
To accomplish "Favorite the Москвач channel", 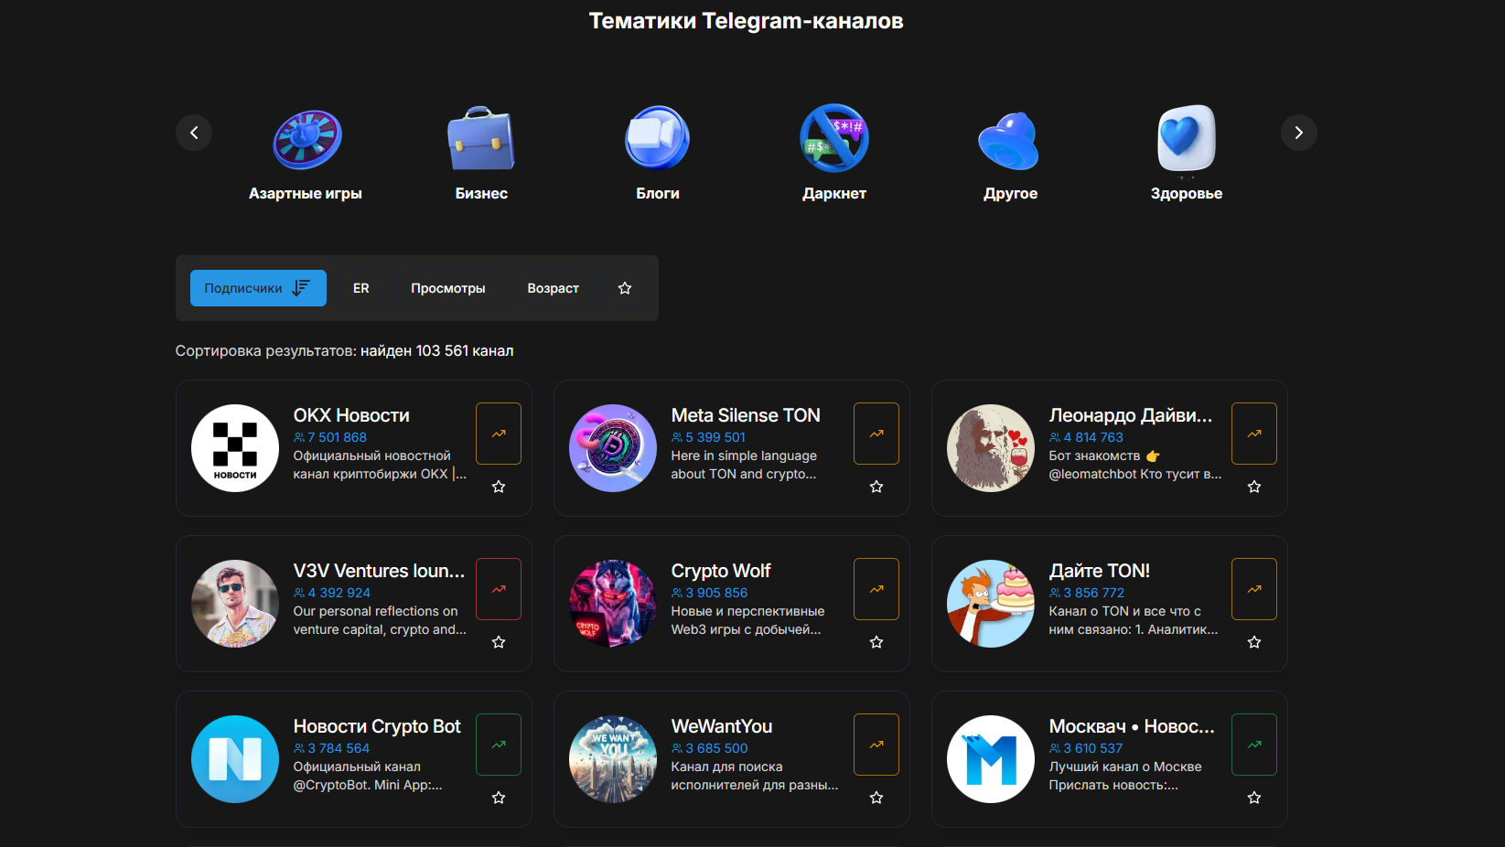I will point(1254,798).
